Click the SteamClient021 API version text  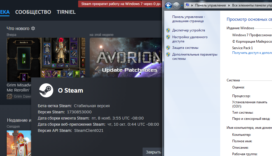click(89, 130)
